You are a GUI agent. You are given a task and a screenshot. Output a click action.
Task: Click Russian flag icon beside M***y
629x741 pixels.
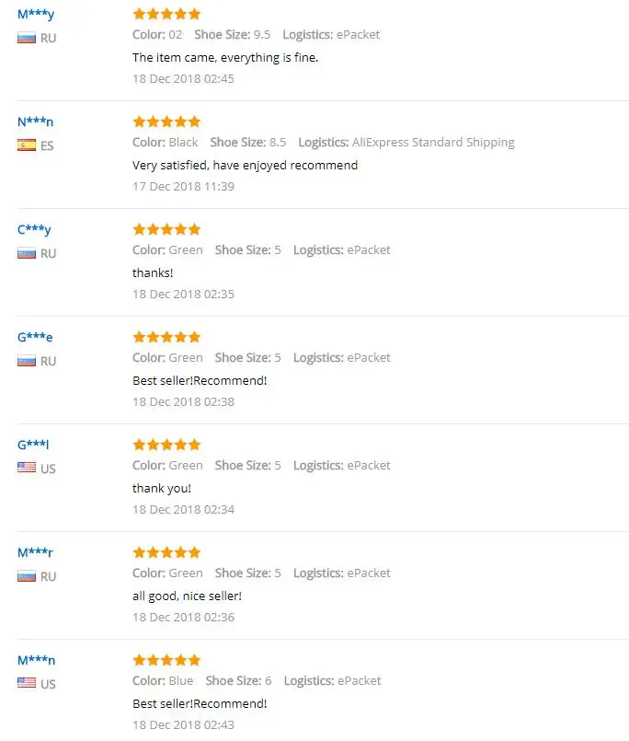(x=27, y=39)
